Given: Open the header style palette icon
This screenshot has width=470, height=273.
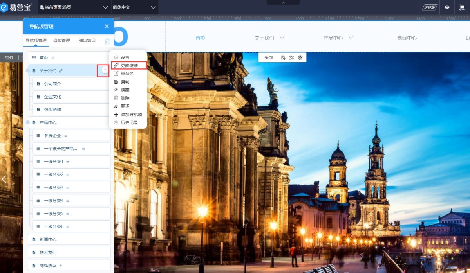Looking at the screenshot, I should [300, 57].
